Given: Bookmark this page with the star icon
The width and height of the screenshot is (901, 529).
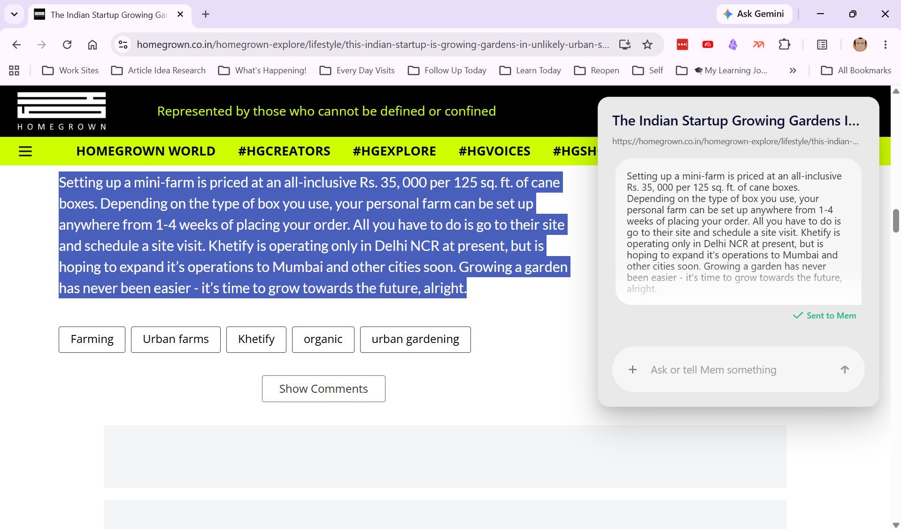Looking at the screenshot, I should (x=647, y=45).
